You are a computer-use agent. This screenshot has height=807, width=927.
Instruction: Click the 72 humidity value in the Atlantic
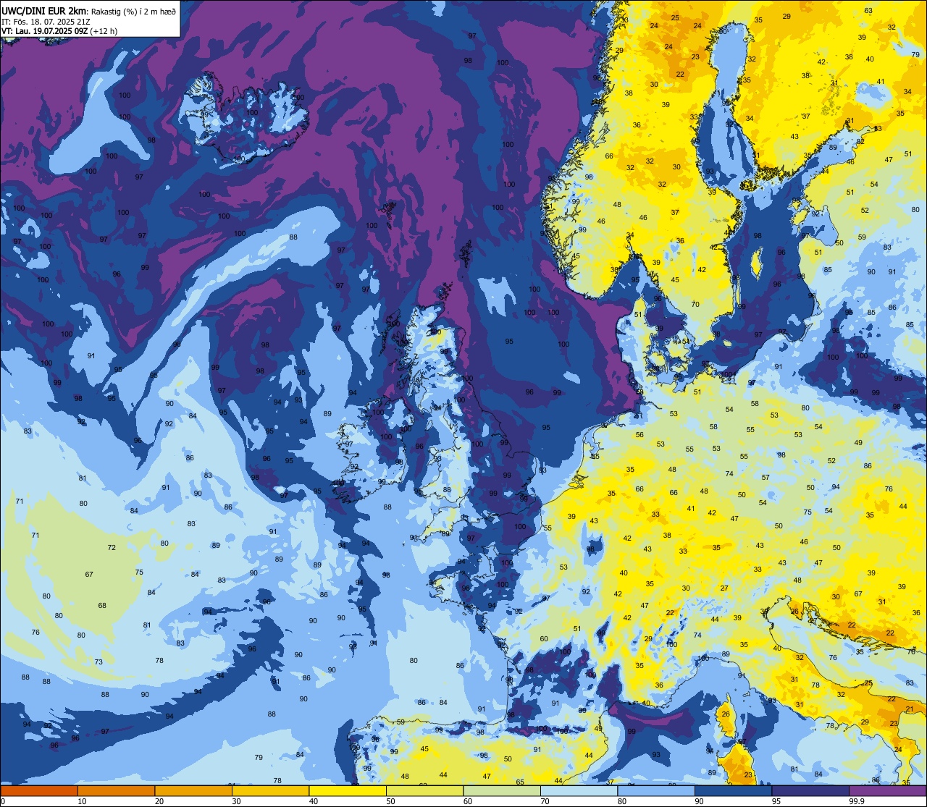click(112, 547)
